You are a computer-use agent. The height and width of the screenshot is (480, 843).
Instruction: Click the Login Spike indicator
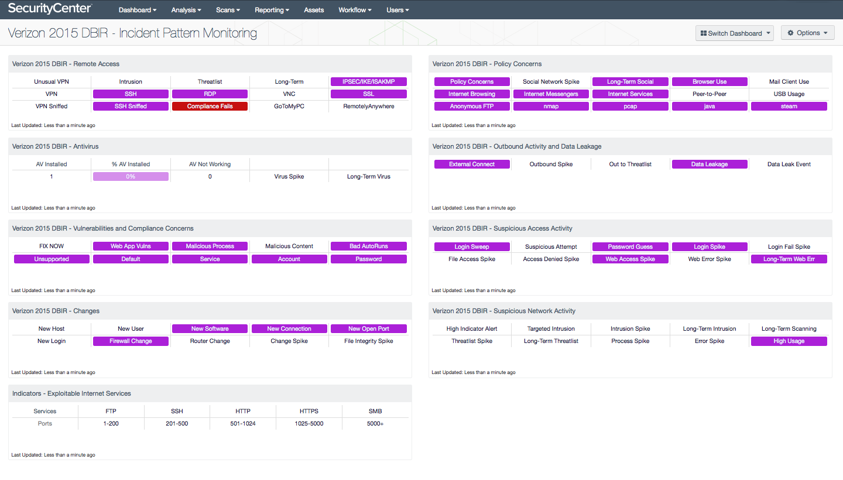(710, 247)
